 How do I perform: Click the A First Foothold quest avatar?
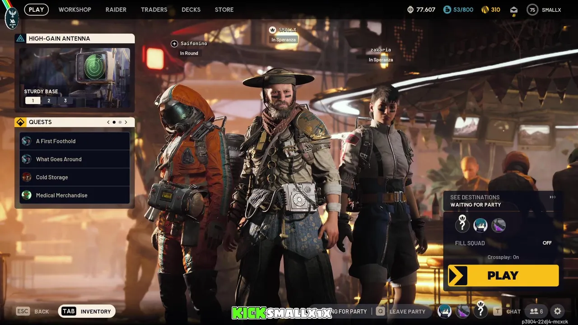pyautogui.click(x=27, y=141)
